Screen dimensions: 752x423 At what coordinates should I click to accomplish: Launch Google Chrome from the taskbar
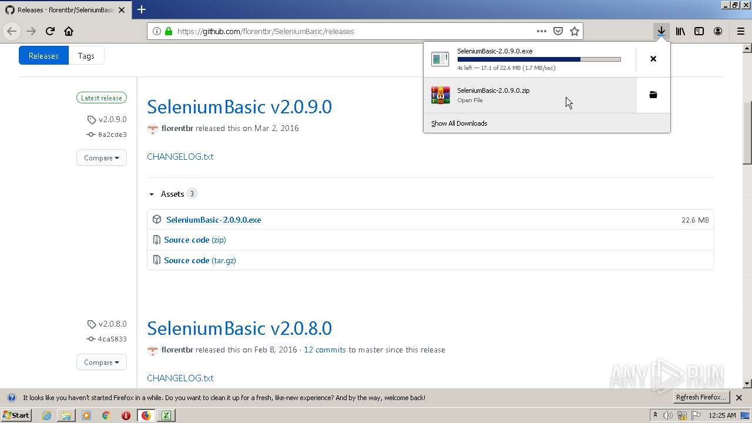pos(106,415)
